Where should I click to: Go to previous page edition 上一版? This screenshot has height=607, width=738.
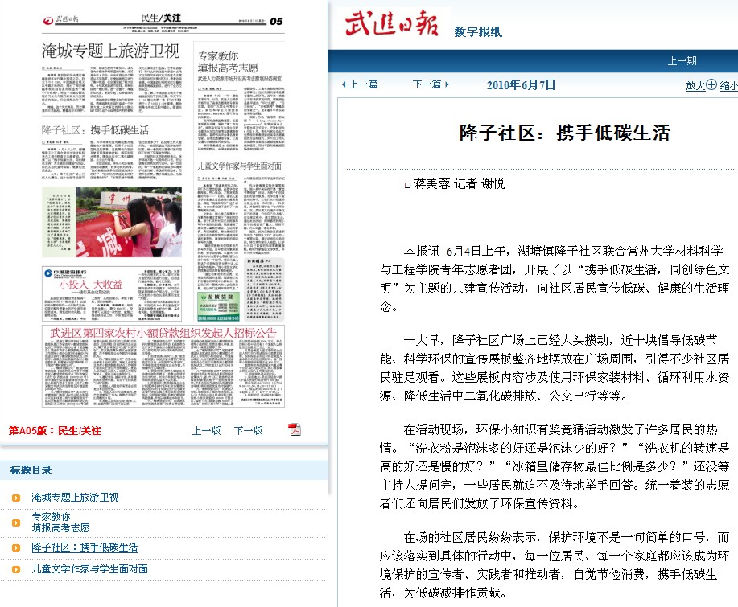coord(206,430)
